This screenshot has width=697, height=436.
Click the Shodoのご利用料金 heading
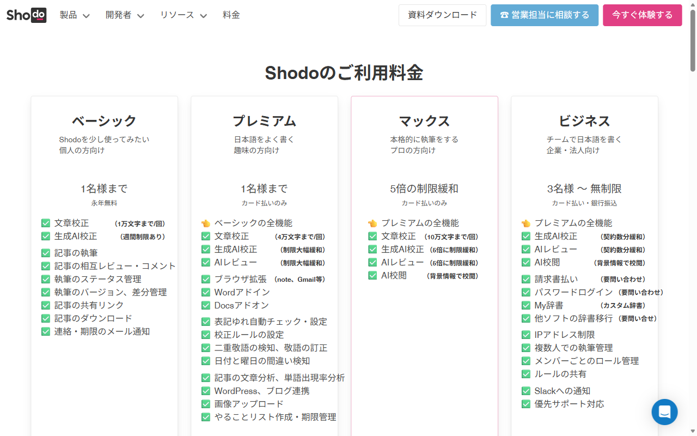pyautogui.click(x=344, y=73)
